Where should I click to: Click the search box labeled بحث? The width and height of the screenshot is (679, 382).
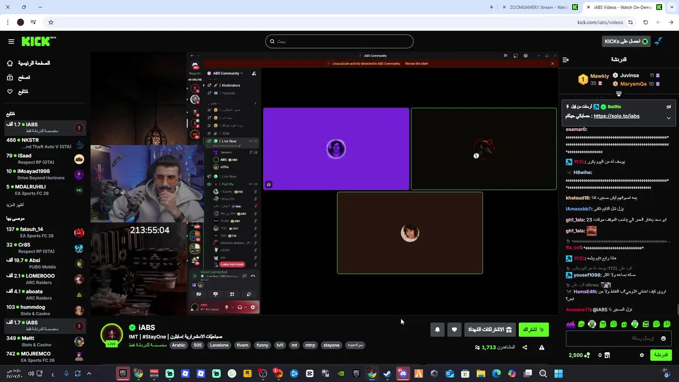pos(339,41)
